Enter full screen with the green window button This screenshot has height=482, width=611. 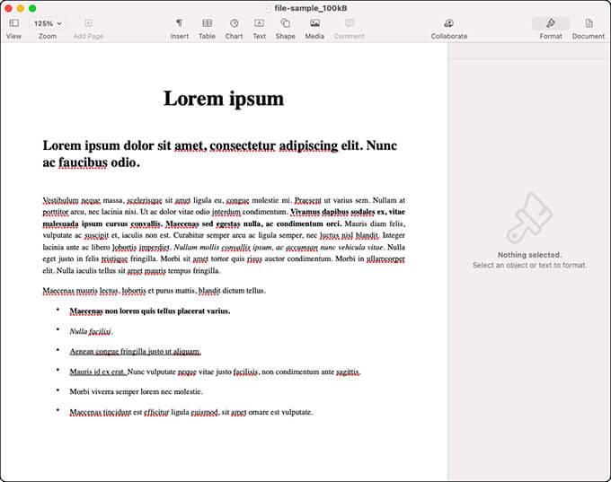[x=32, y=8]
